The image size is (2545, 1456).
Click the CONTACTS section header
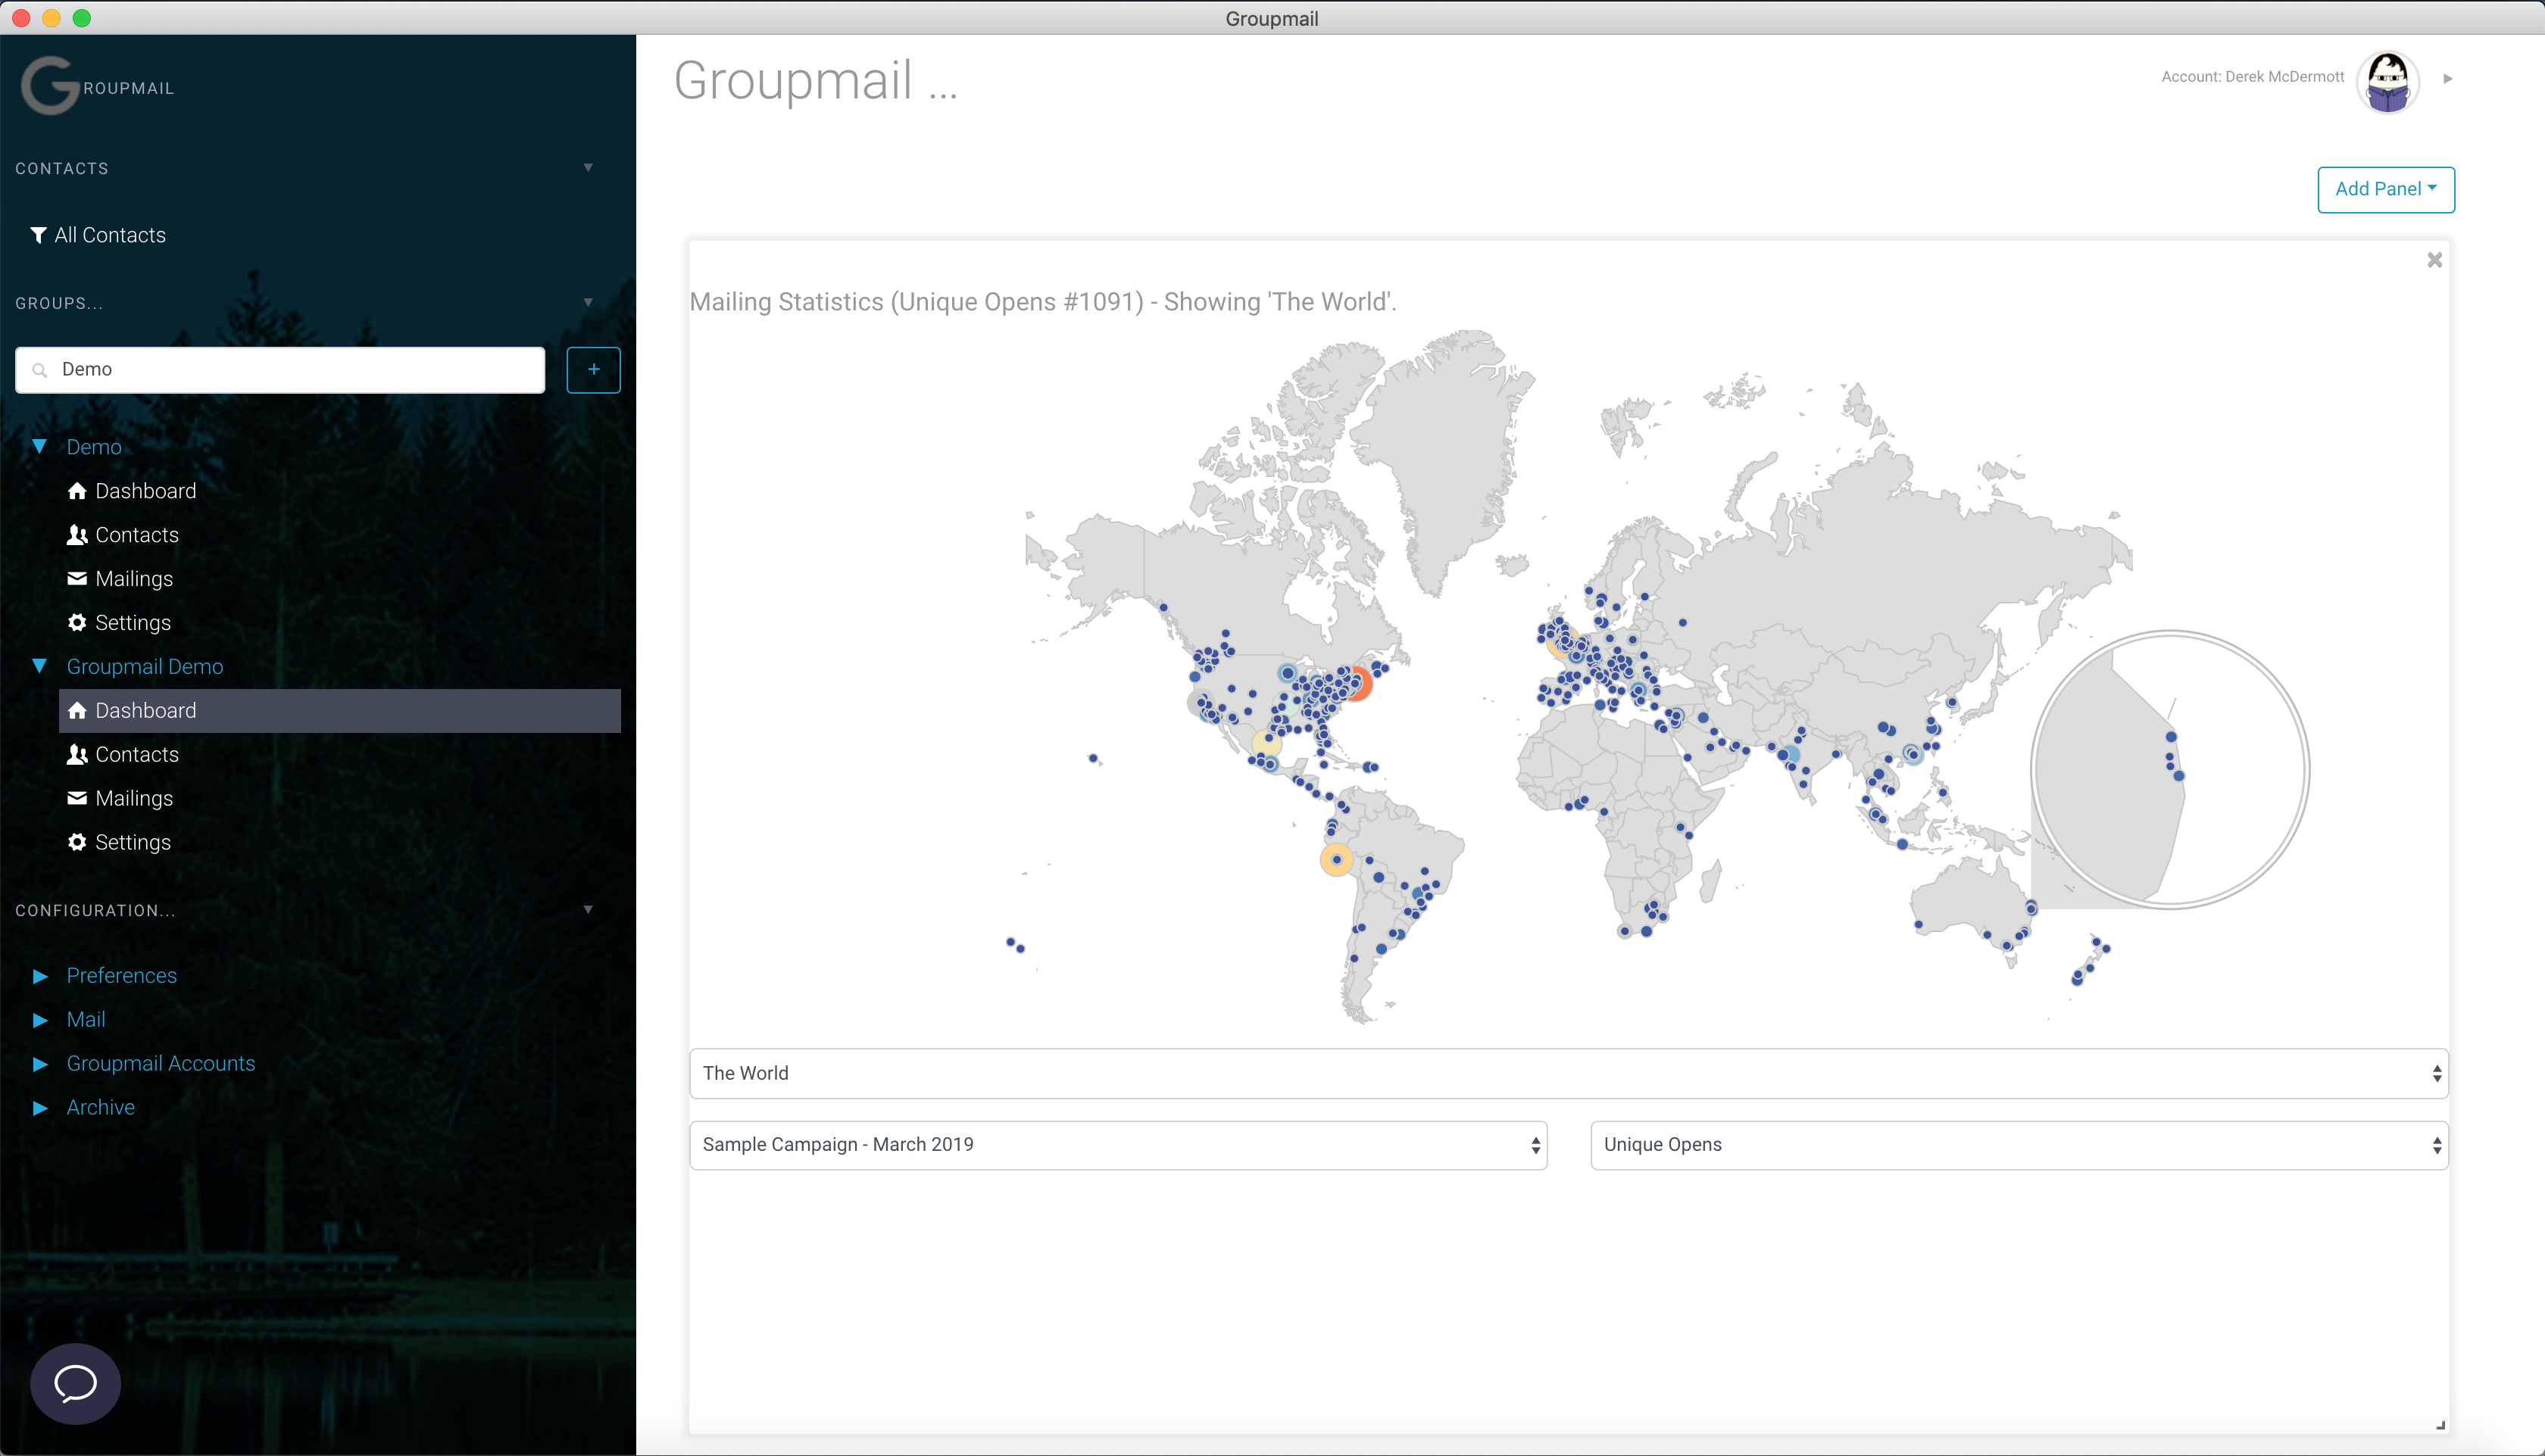[62, 168]
